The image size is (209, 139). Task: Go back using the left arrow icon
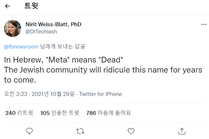coord(8,6)
